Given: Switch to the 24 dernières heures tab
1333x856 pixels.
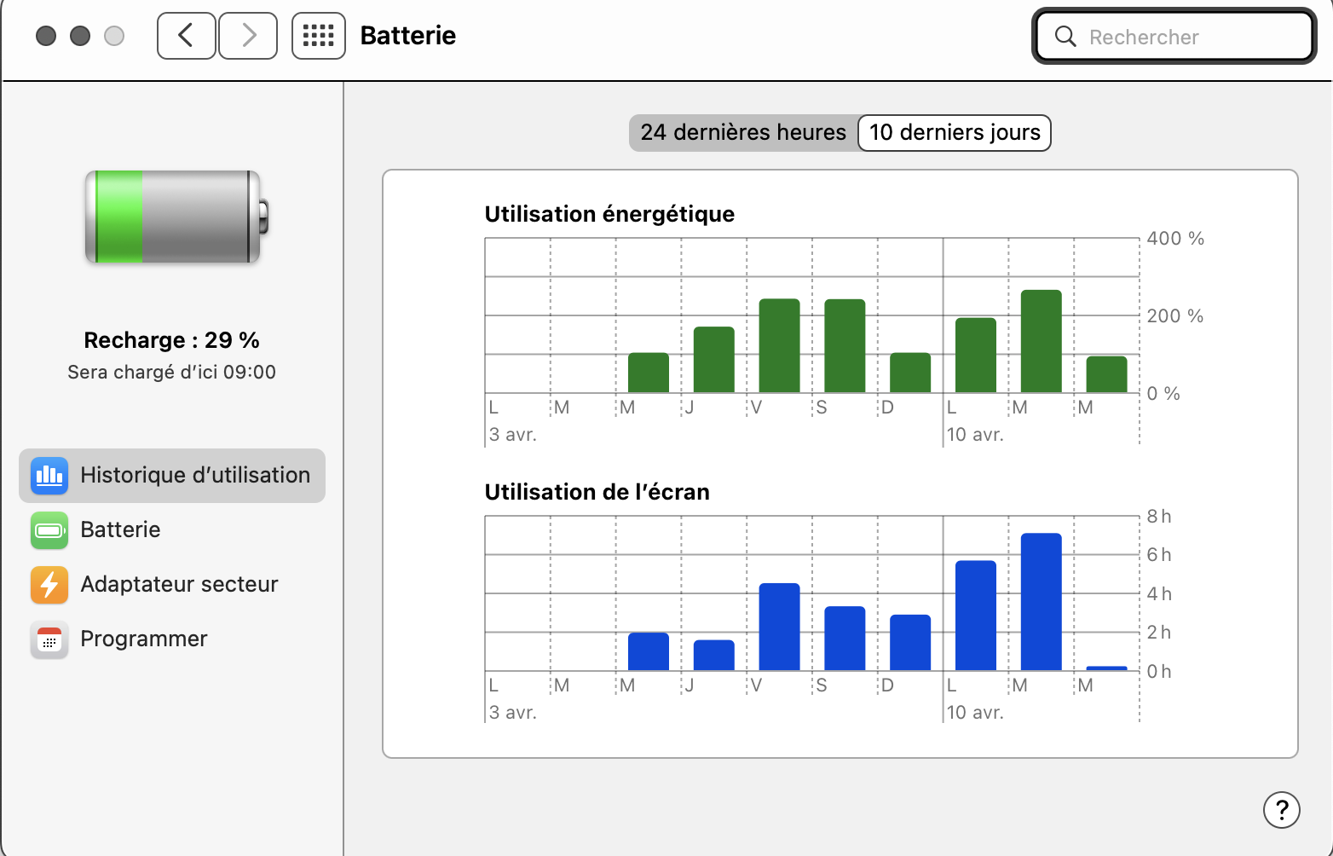Looking at the screenshot, I should tap(742, 133).
